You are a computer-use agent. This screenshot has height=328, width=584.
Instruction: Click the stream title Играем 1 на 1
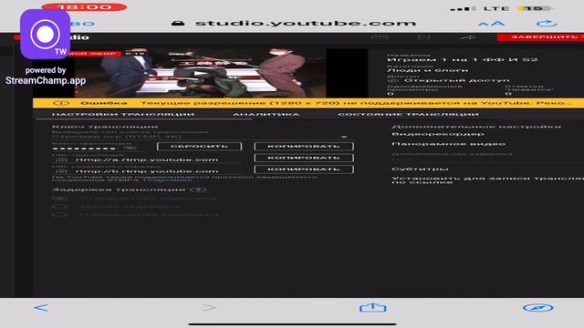point(463,60)
